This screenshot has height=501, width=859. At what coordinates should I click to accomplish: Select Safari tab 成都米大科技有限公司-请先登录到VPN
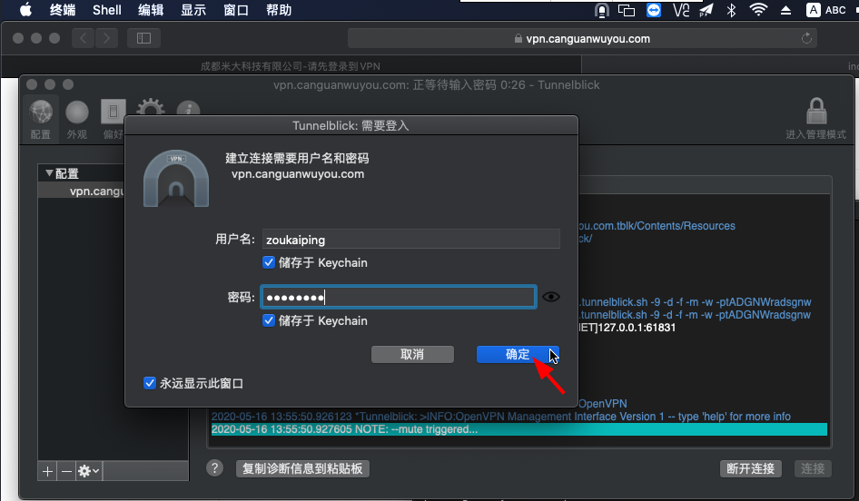point(291,66)
